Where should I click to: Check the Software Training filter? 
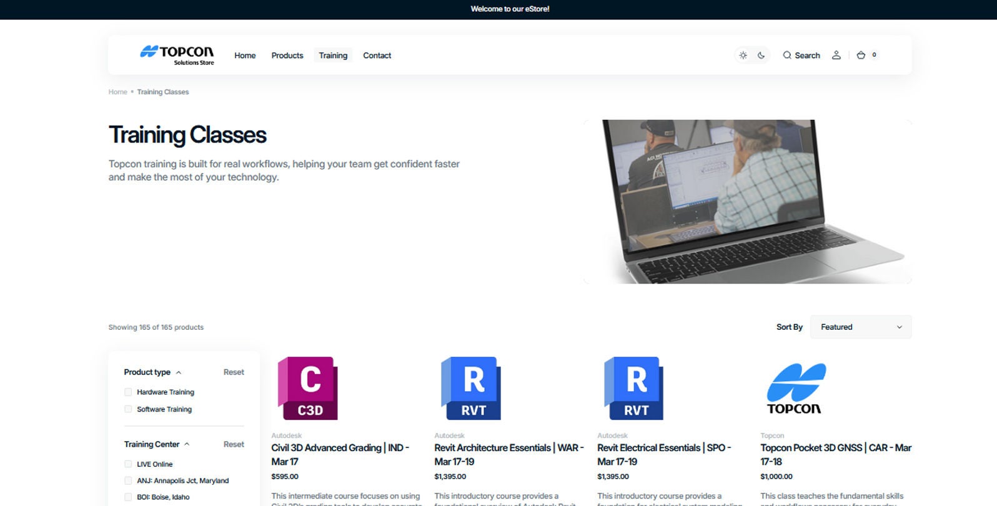(128, 409)
